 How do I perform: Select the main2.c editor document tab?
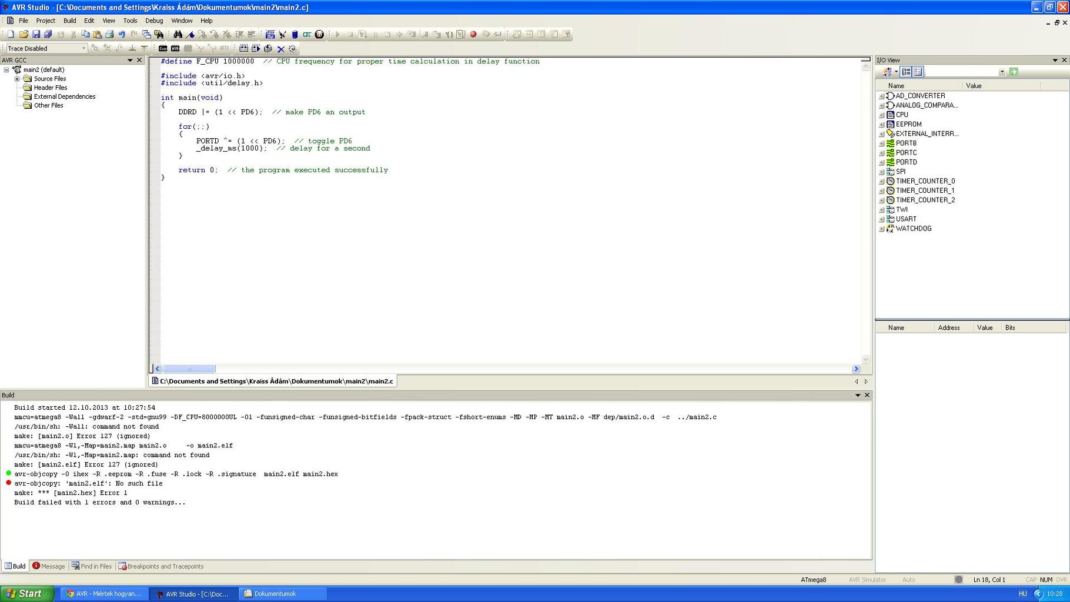click(272, 381)
